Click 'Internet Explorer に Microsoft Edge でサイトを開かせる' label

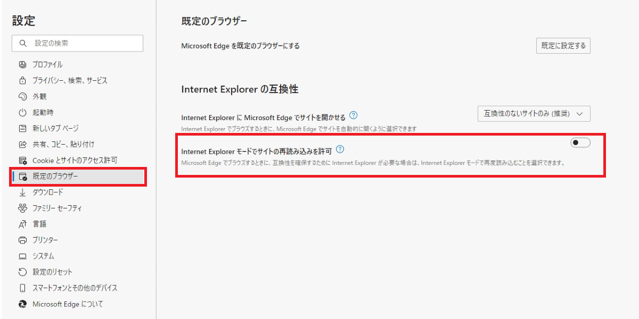[x=264, y=117]
